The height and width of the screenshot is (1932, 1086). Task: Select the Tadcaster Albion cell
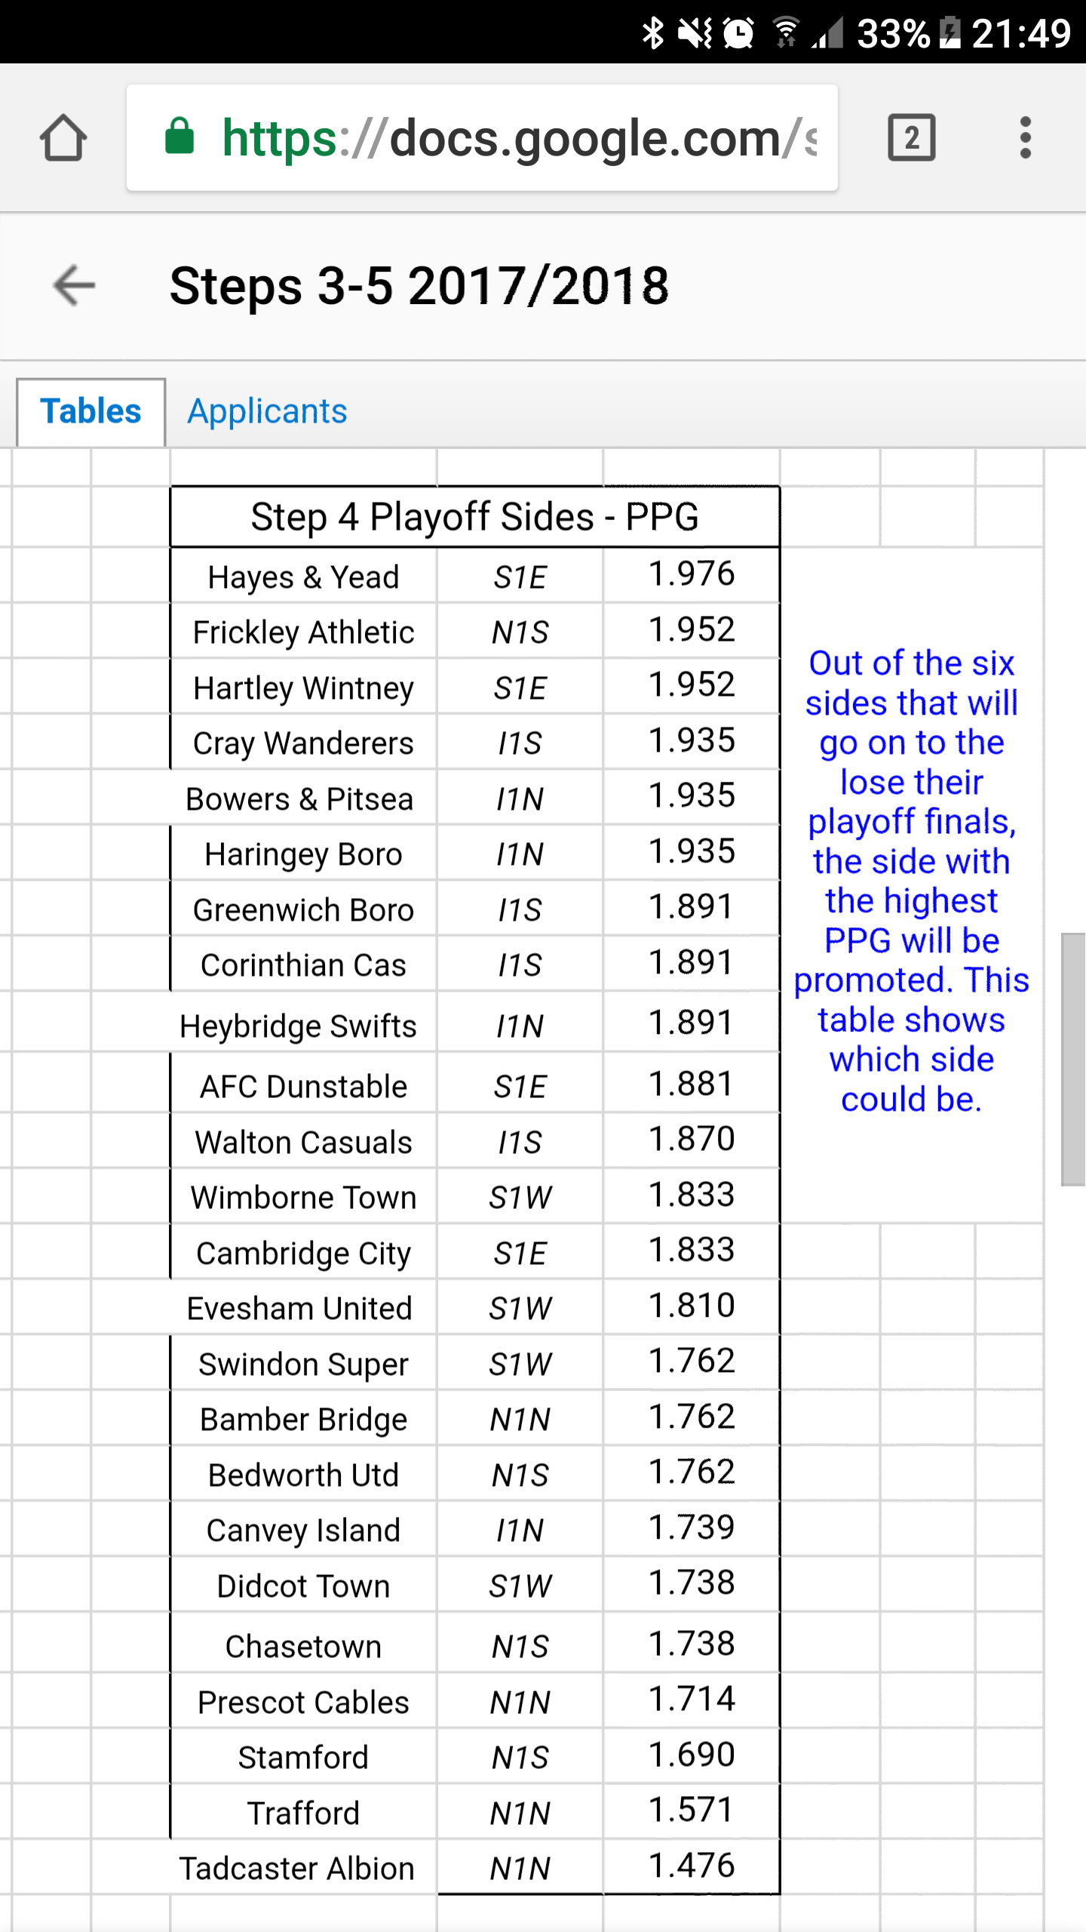click(x=297, y=1869)
